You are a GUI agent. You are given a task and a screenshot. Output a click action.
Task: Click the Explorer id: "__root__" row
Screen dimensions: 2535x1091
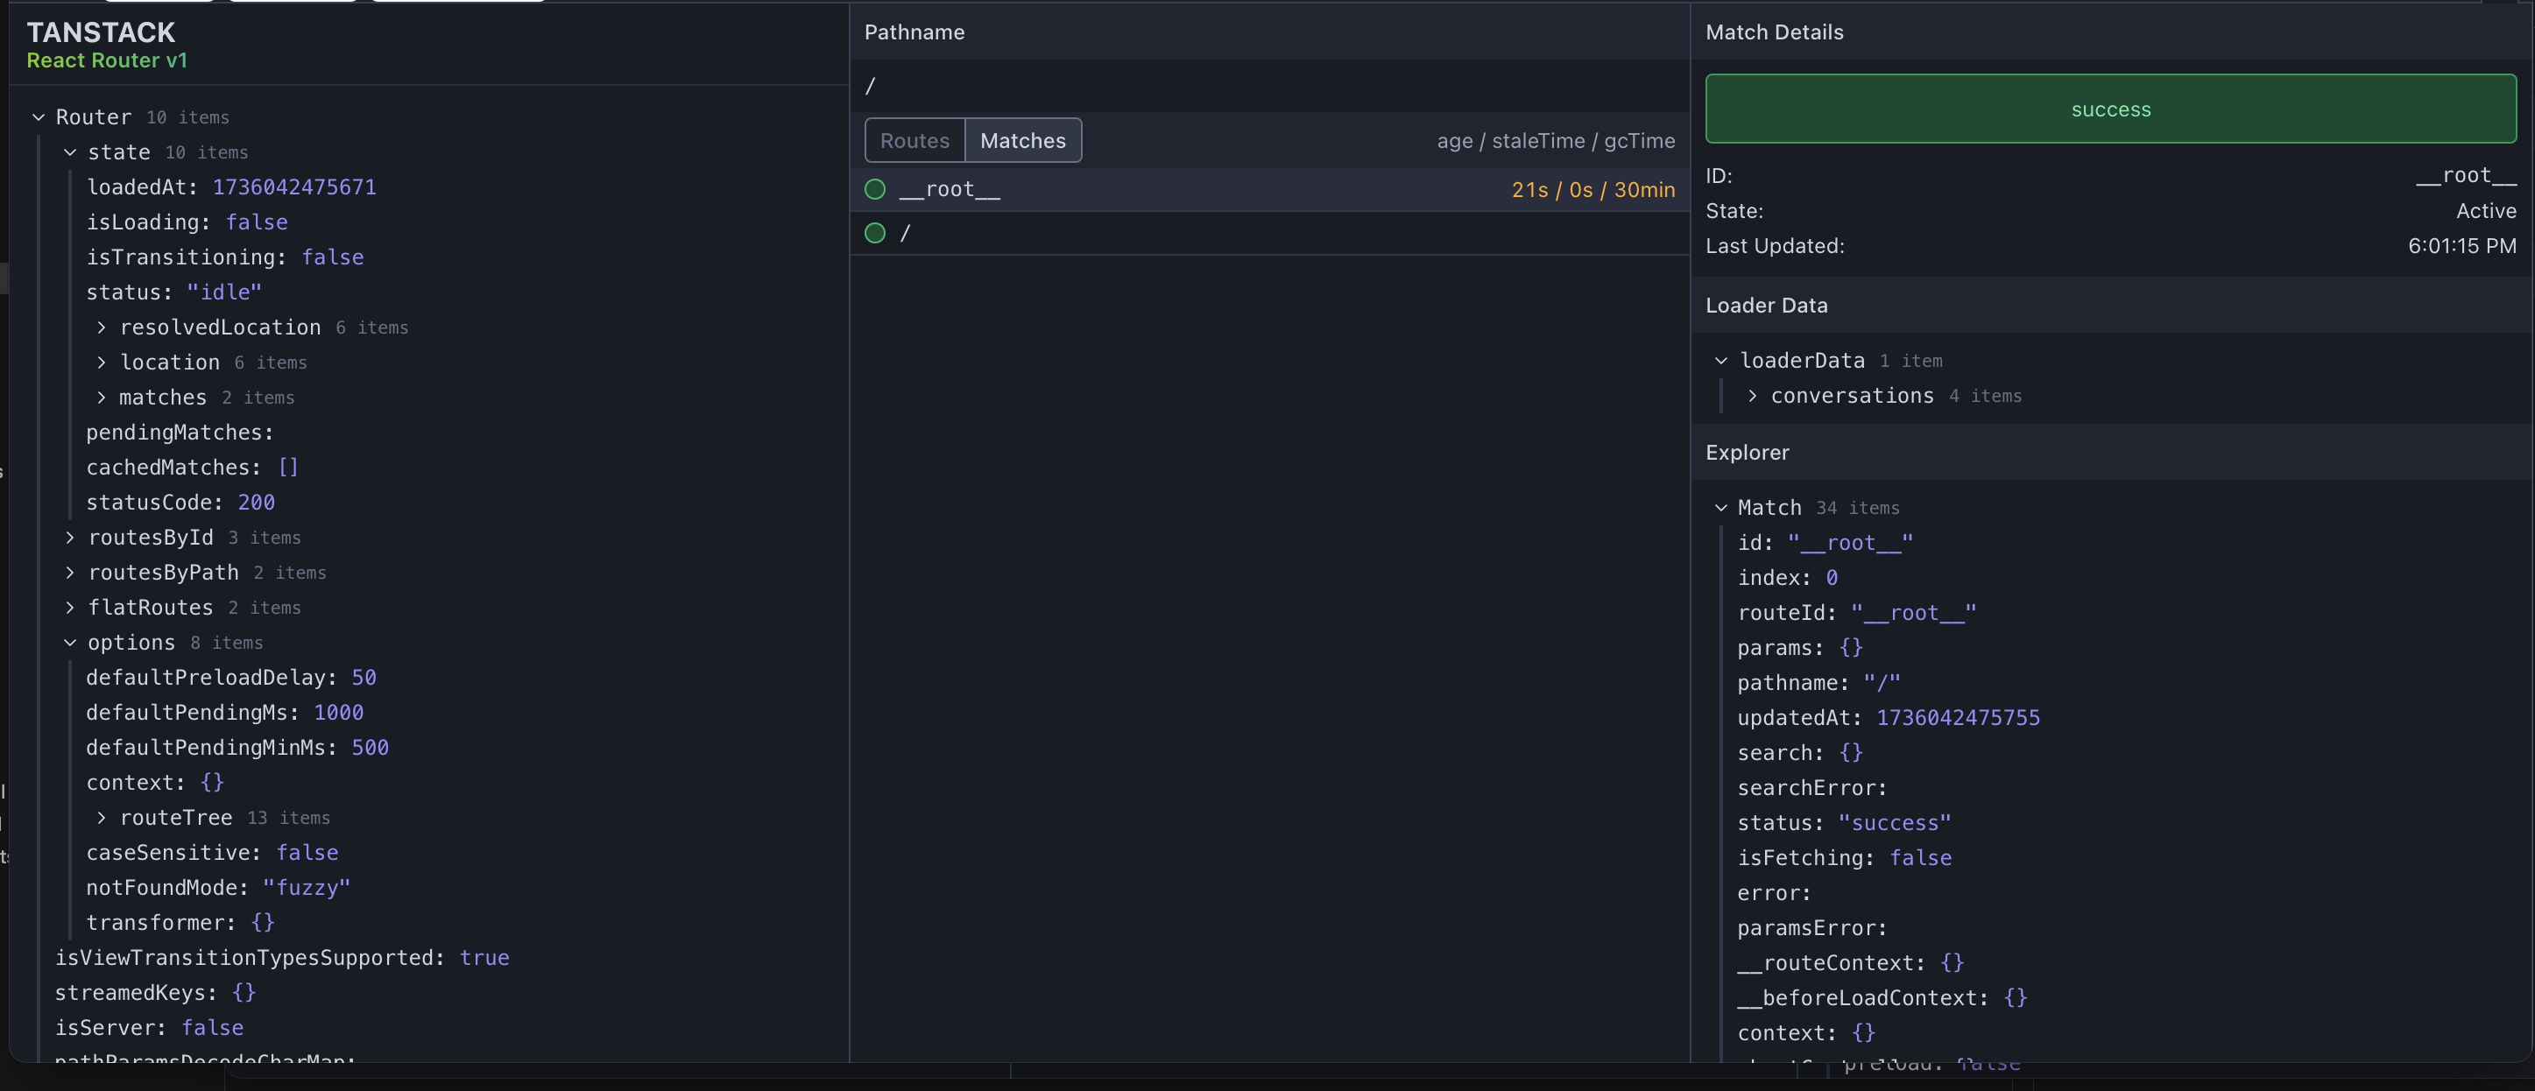coord(1825,543)
